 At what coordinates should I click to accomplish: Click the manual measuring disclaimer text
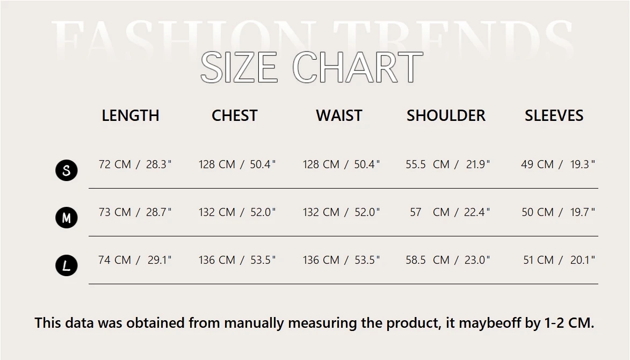(314, 323)
